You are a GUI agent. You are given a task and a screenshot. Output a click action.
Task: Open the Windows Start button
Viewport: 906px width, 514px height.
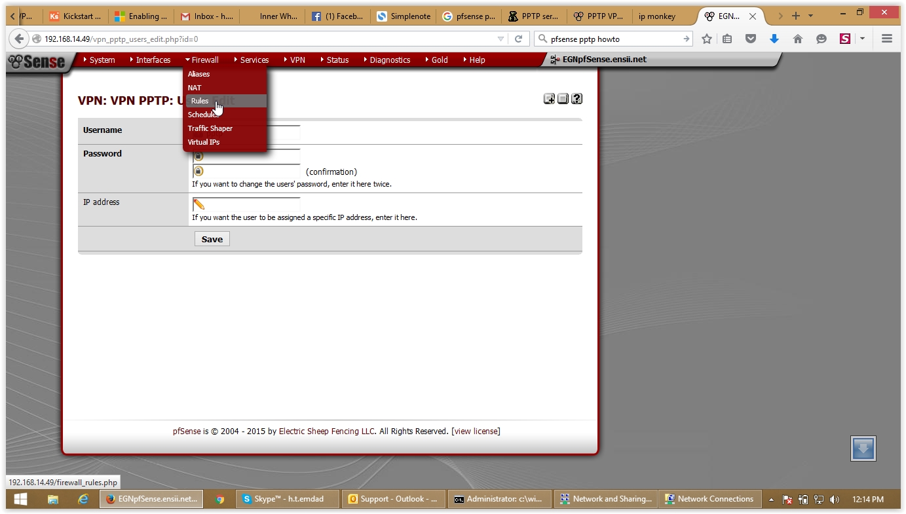pyautogui.click(x=20, y=499)
